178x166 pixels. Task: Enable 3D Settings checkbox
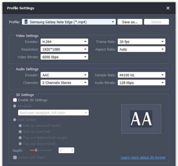pyautogui.click(x=15, y=100)
